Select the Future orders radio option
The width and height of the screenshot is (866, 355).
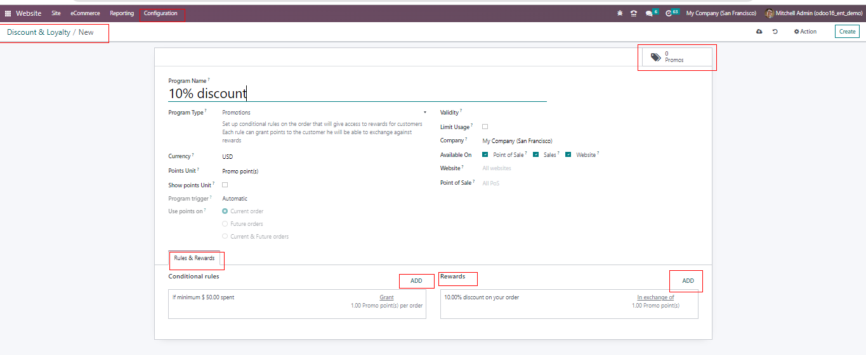click(x=225, y=224)
